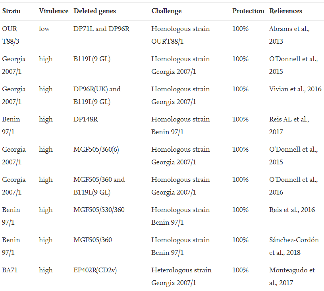This screenshot has height=291, width=324.
Task: Click the Strain column header
Action: click(x=11, y=11)
